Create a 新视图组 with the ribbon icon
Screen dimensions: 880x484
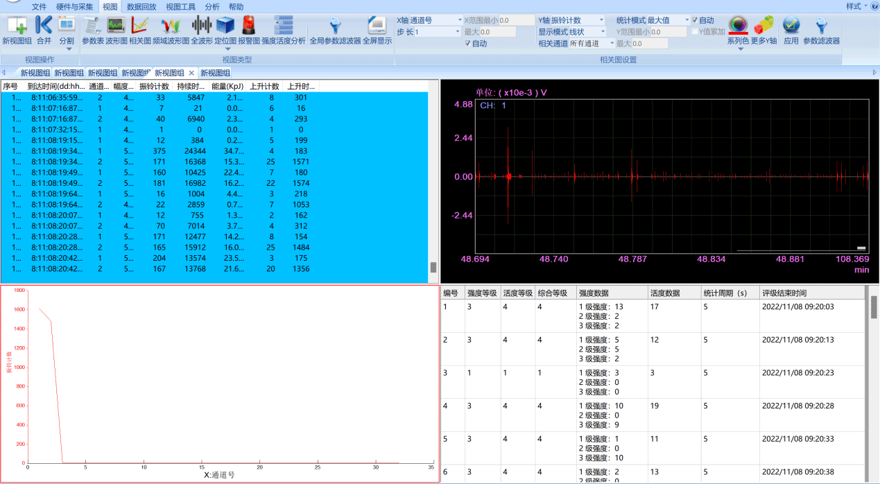pyautogui.click(x=17, y=31)
